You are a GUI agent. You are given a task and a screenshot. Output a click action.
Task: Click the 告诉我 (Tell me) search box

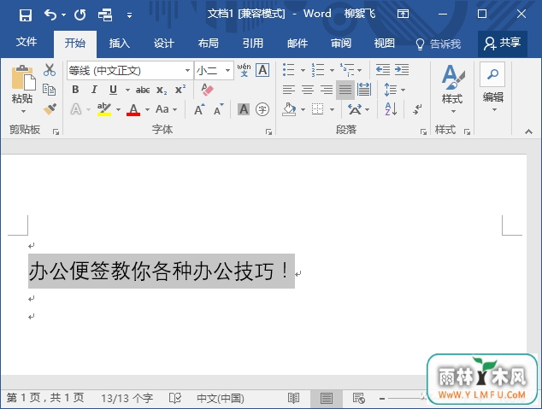click(x=438, y=44)
